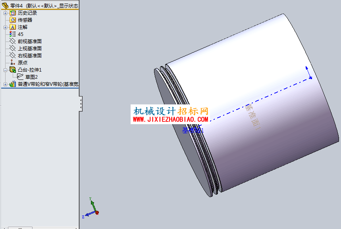Image resolution: width=341 pixels, height=229 pixels.
Task: Click the 传感器 sensor folder icon
Action: tap(13, 20)
